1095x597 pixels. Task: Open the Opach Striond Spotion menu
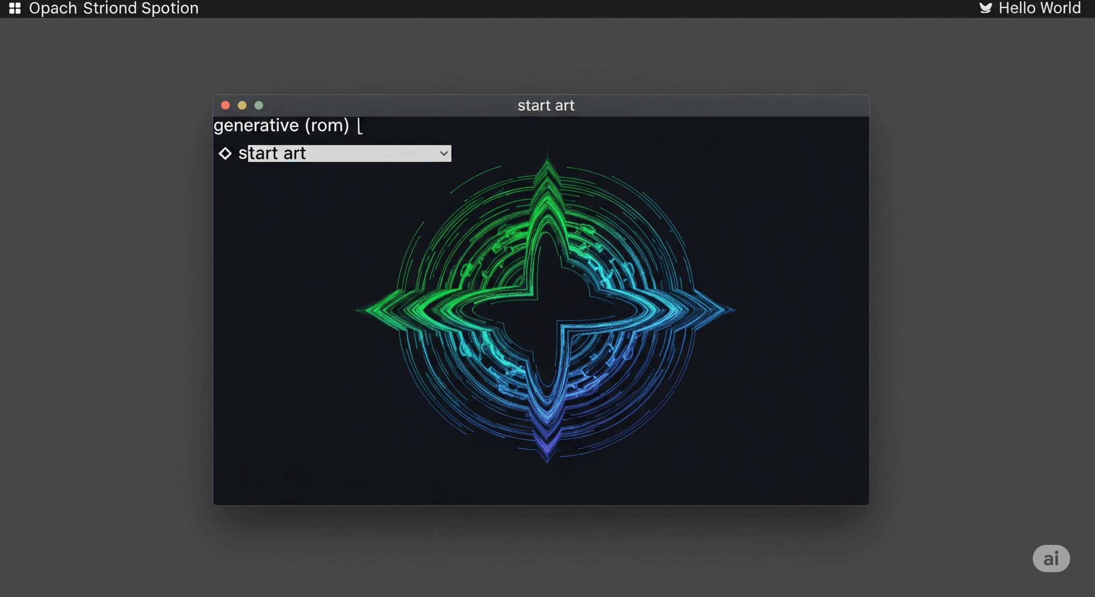[114, 9]
